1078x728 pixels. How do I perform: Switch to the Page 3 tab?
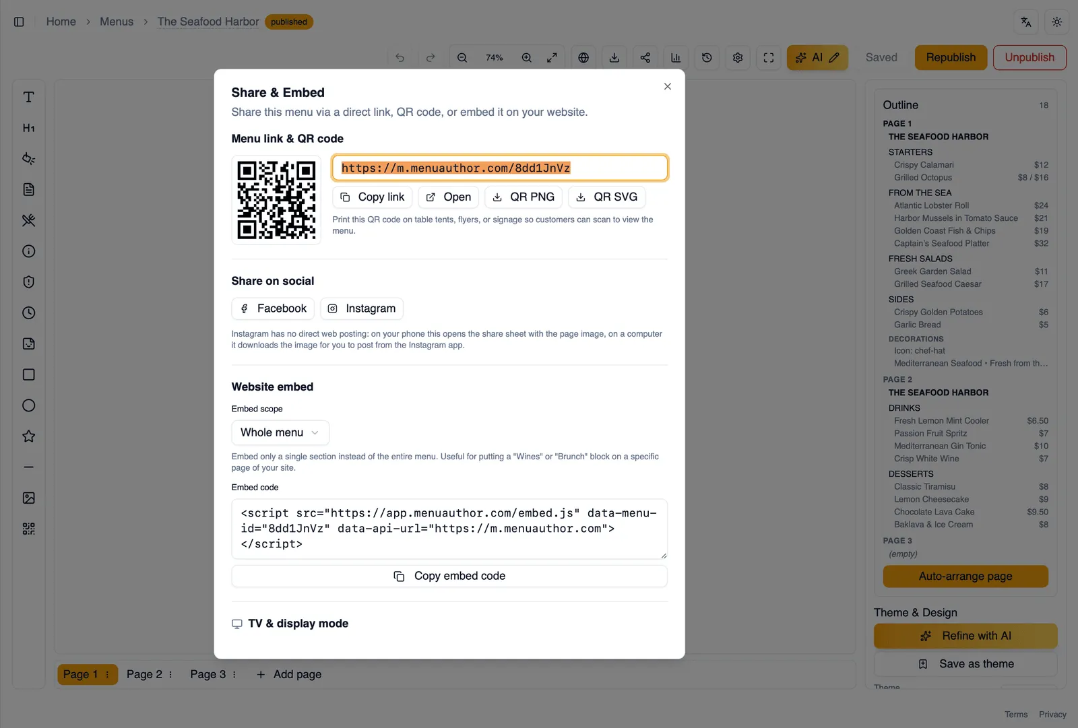coord(208,674)
